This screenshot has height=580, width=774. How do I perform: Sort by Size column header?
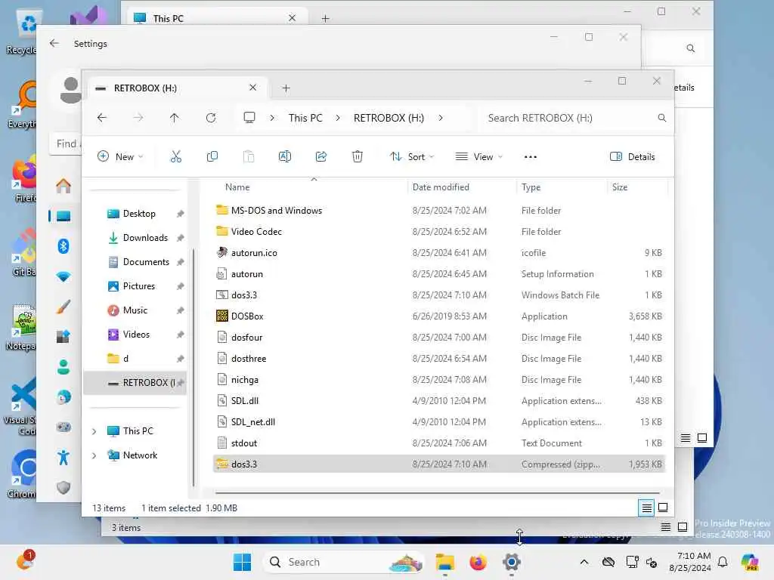[x=620, y=187]
